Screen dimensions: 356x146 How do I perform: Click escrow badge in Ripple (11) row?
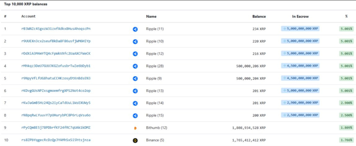(300, 29)
